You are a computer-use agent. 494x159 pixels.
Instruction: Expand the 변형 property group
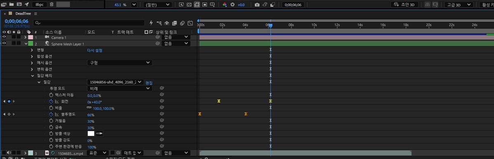[32, 50]
